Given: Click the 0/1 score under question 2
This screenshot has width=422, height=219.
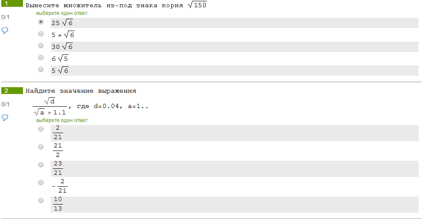Looking at the screenshot, I should (6, 104).
